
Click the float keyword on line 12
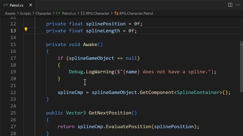[x=76, y=24]
